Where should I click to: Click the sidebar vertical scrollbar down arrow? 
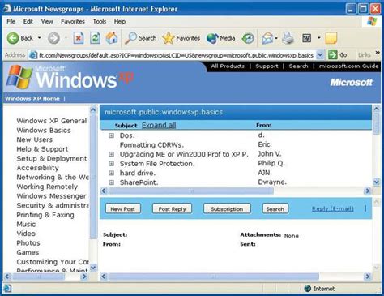pos(93,268)
